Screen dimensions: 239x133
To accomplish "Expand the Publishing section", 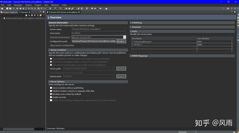I will (131, 23).
